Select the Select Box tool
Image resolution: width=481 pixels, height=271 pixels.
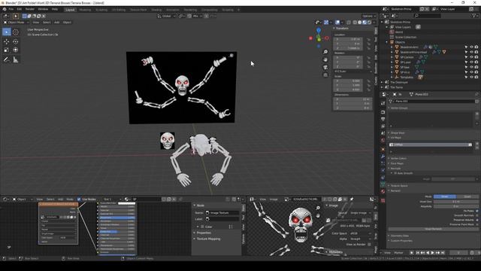click(x=7, y=32)
